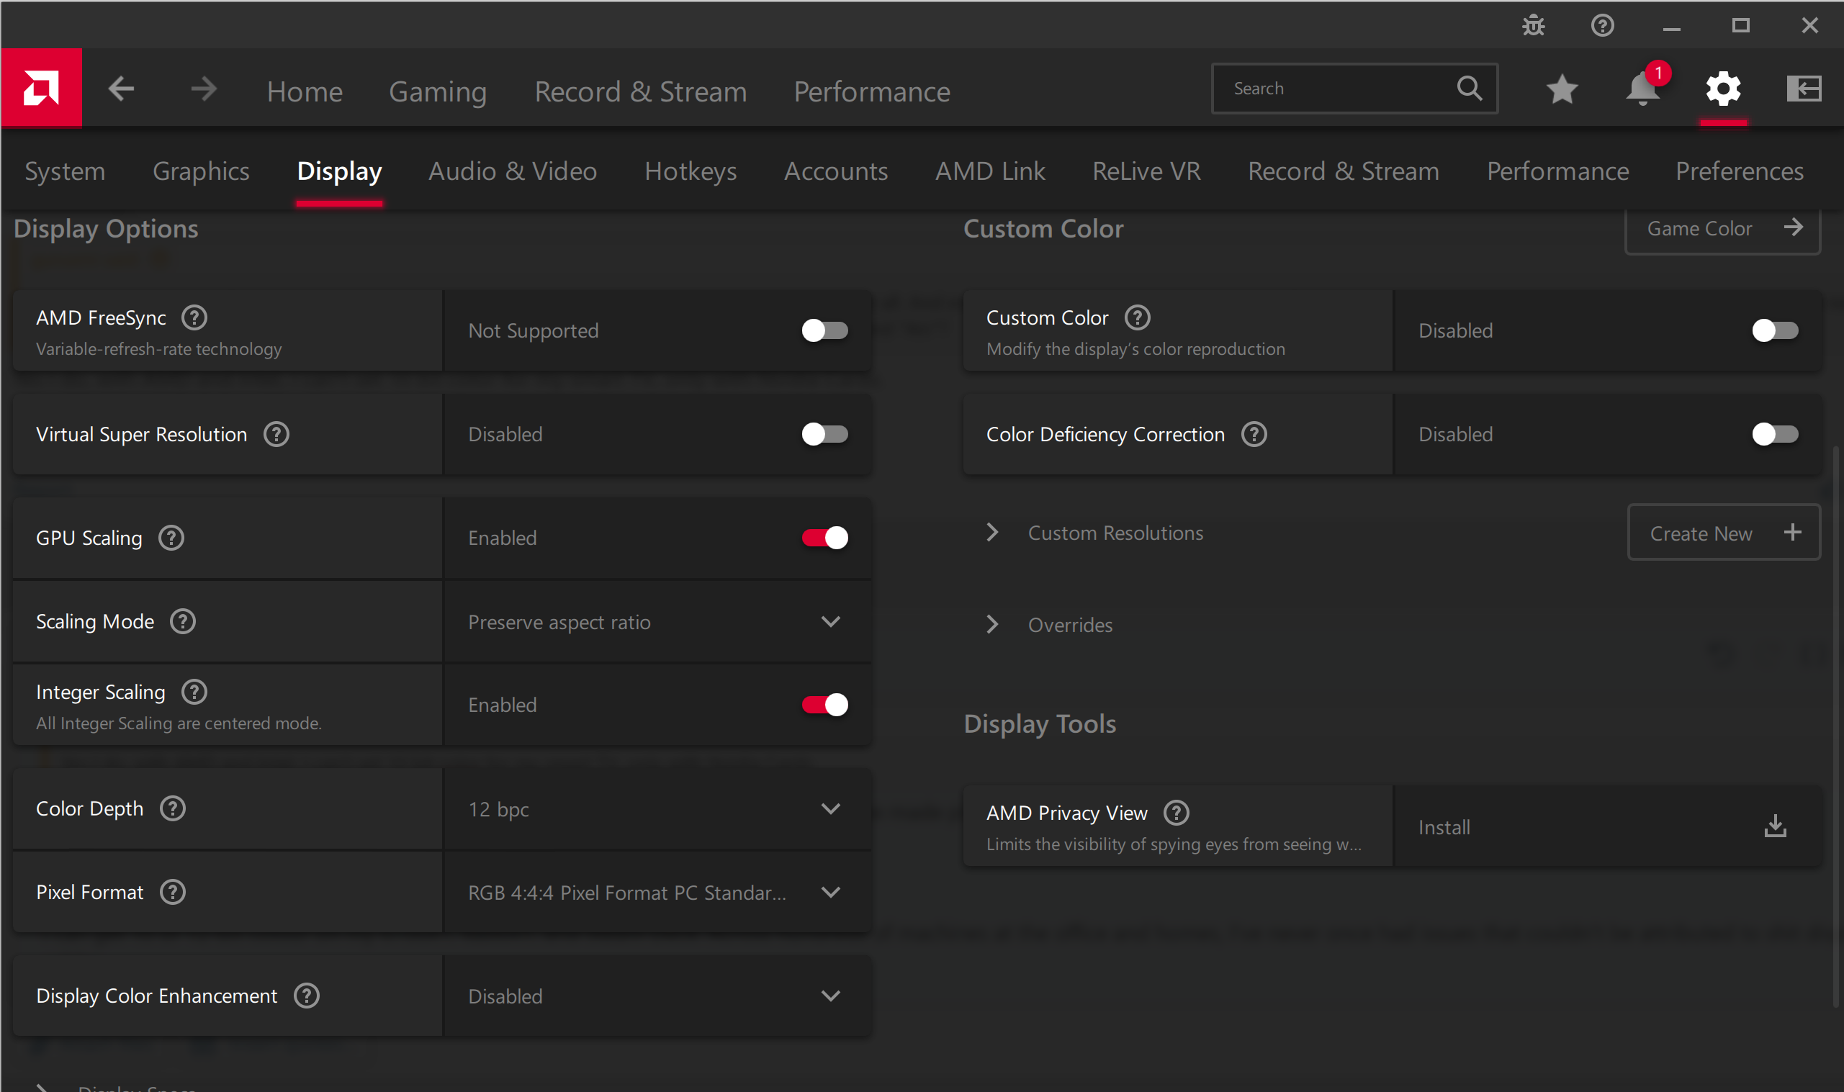Disable Integer Scaling
This screenshot has width=1844, height=1092.
point(824,705)
